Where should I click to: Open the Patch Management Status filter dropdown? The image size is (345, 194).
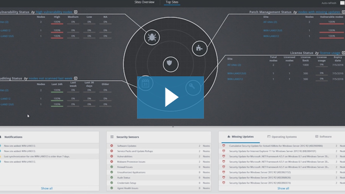pos(343,12)
